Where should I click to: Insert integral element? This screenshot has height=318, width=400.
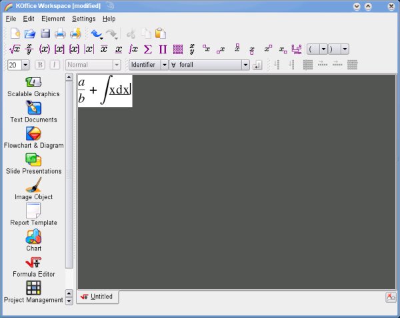[133, 49]
